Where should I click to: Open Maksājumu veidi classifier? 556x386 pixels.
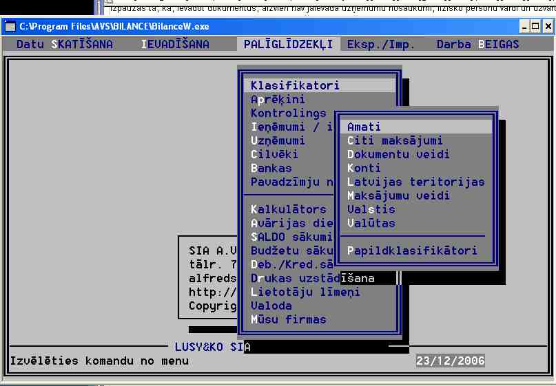(x=398, y=195)
